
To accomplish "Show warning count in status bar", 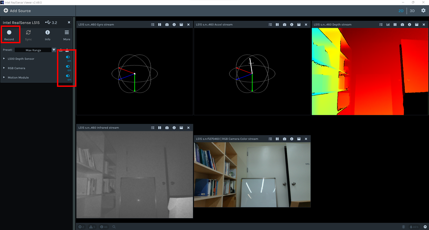I will tap(92, 227).
